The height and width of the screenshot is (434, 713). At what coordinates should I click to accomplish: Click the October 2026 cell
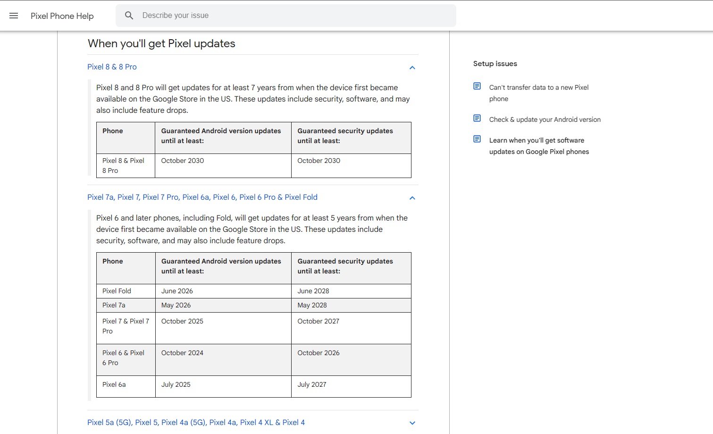tap(351, 360)
